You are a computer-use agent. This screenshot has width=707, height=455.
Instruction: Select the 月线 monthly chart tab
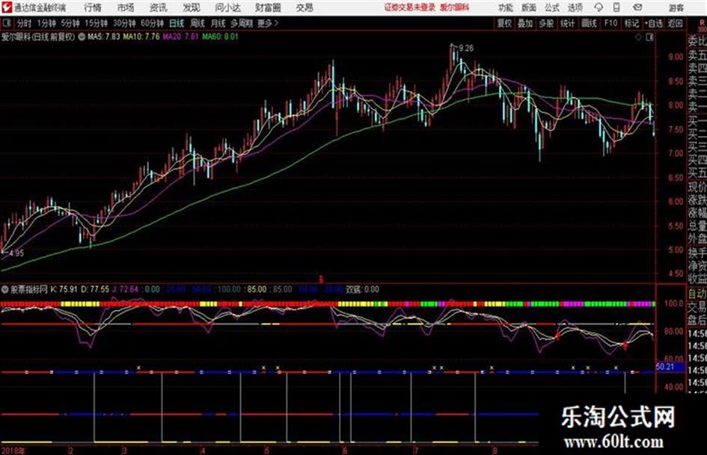(x=218, y=23)
